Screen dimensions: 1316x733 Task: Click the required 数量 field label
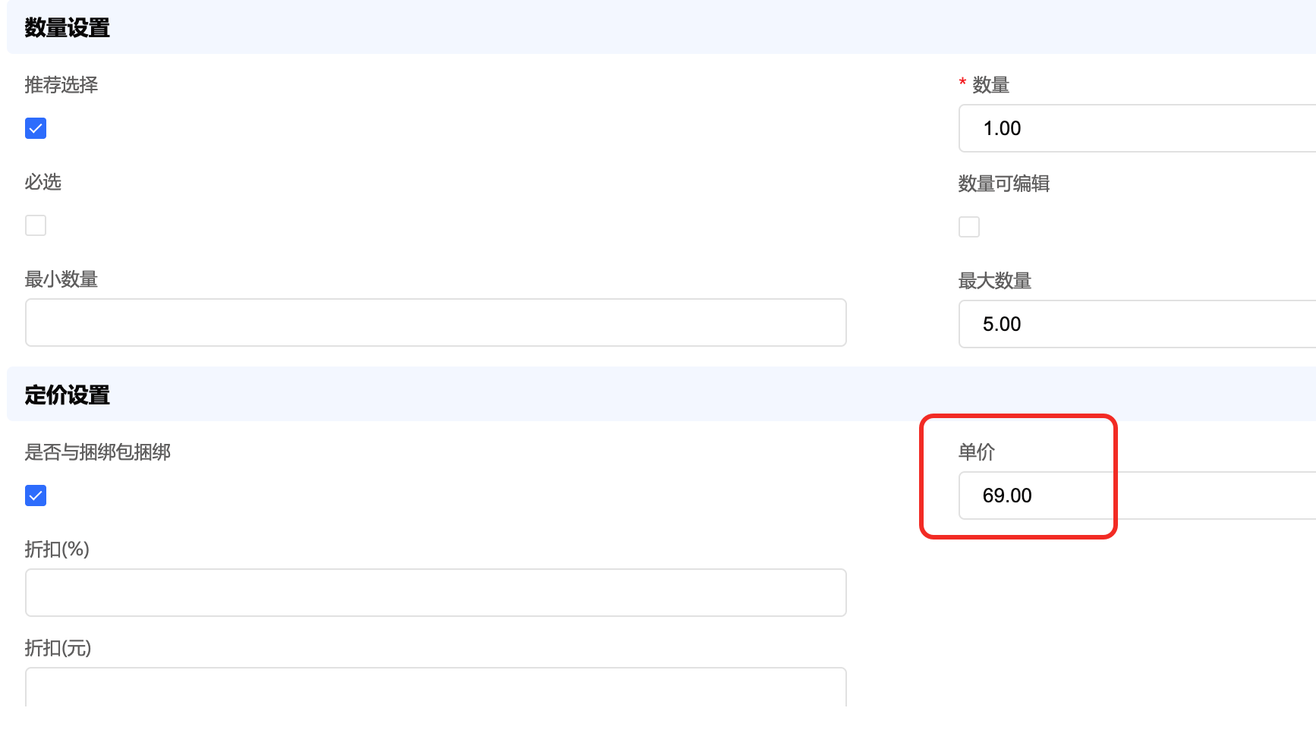(990, 85)
